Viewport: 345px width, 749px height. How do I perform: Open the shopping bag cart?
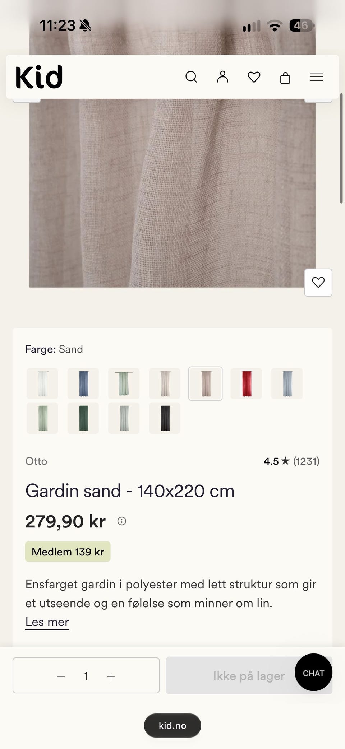(x=285, y=77)
